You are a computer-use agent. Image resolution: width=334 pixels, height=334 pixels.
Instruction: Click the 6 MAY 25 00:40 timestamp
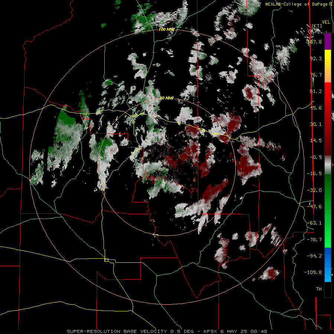point(244,331)
